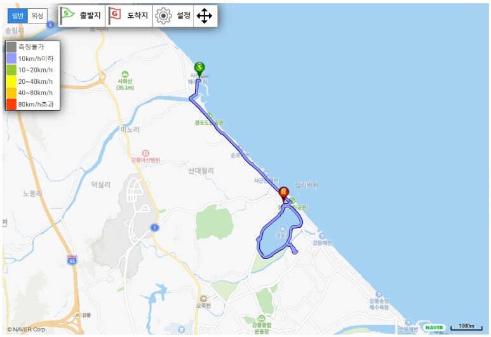The height and width of the screenshot is (337, 491).
Task: Click the red goal marker pin
Action: tap(284, 194)
